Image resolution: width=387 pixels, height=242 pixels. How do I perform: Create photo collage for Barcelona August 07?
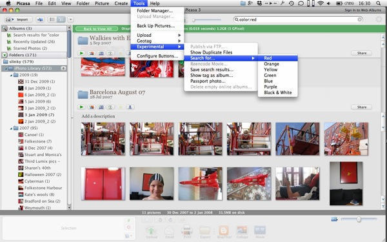tap(92, 107)
